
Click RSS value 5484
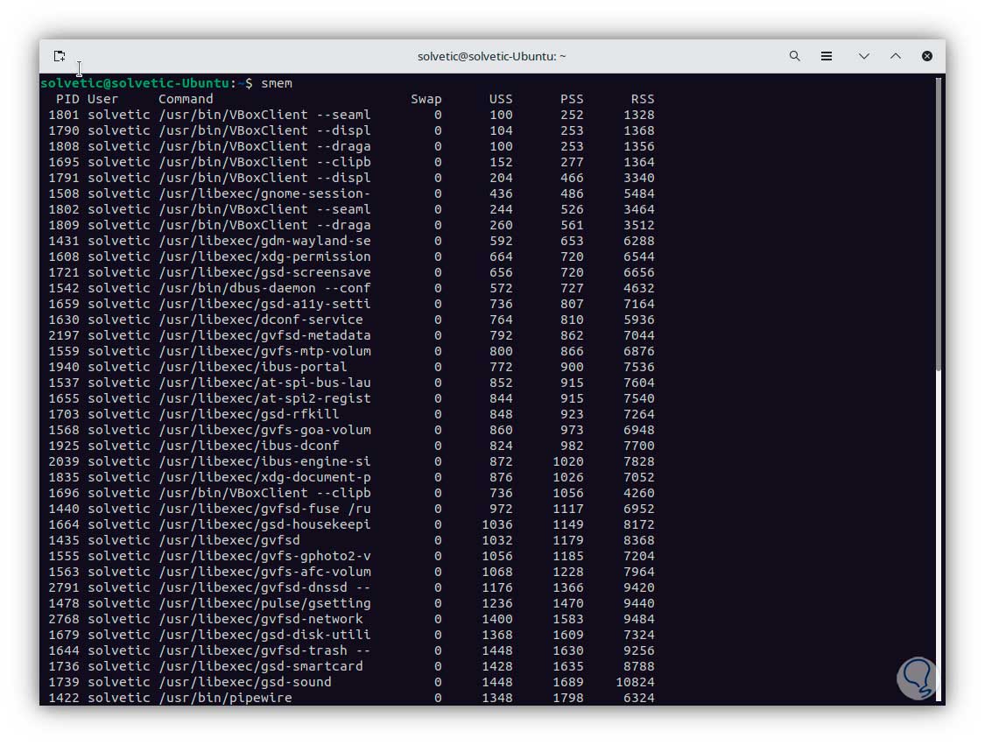coord(639,193)
